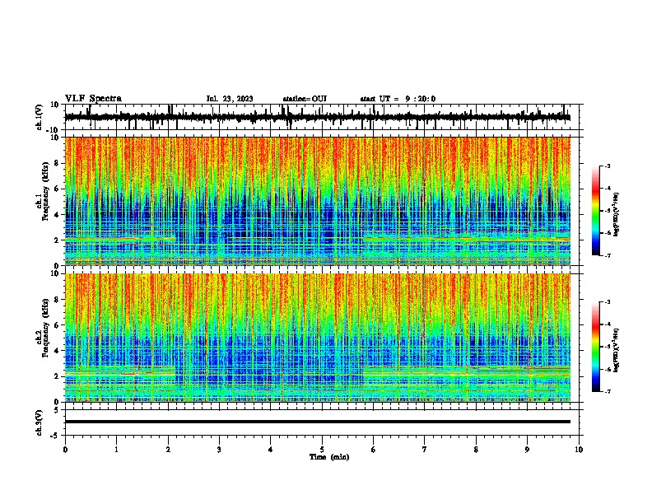Click the "start UT = 9:20:0" text
This screenshot has width=652, height=504.
[x=398, y=99]
